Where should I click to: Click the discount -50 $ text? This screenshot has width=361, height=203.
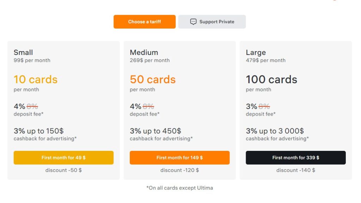click(63, 170)
